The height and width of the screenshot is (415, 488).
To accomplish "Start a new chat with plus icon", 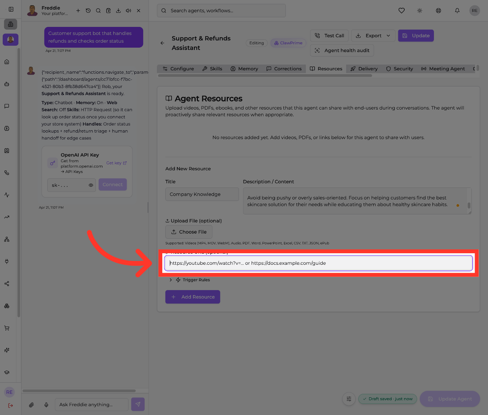I will [x=78, y=11].
